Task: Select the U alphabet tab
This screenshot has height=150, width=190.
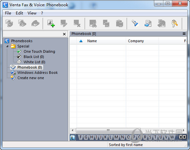Action: 161,137
